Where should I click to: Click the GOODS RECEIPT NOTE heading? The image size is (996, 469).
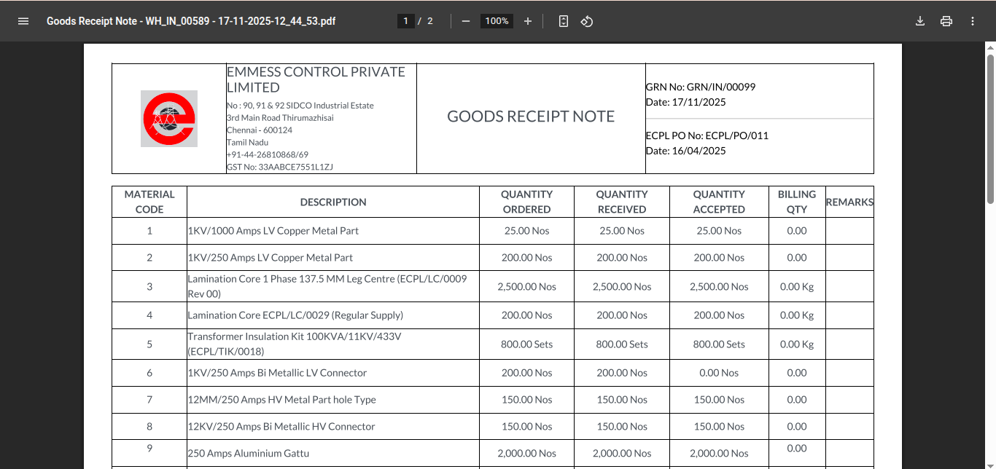(531, 117)
